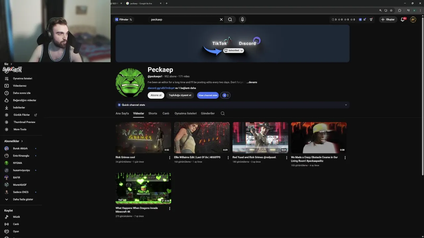Viewport: 424px width, 238px height.
Task: Switch to the channel Oynatma listeleri tab
Action: point(185,113)
